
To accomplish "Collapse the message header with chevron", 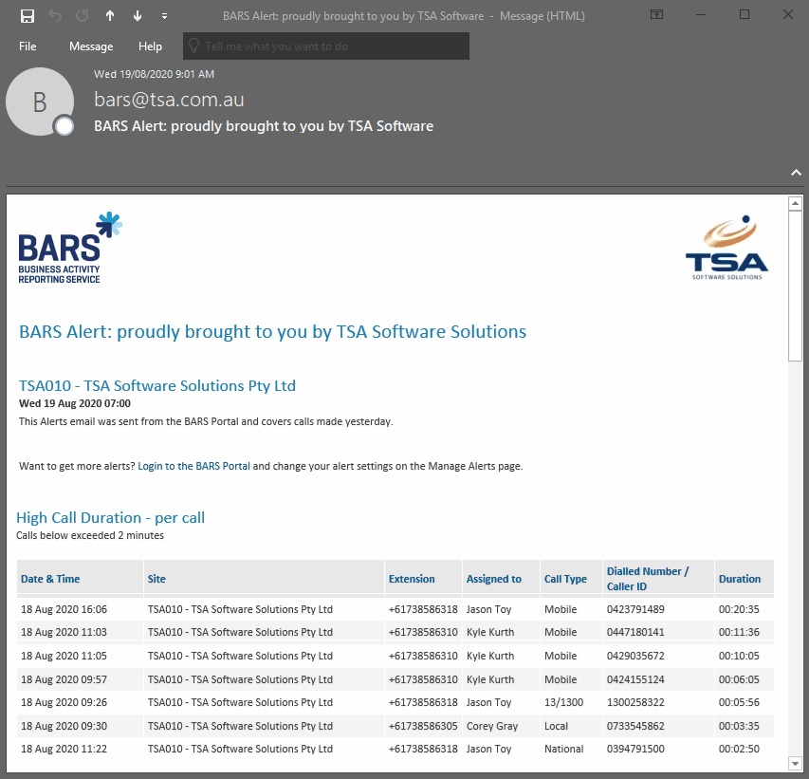I will click(x=796, y=173).
